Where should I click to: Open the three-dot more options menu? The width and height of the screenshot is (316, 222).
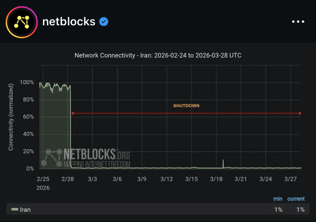coord(298,22)
